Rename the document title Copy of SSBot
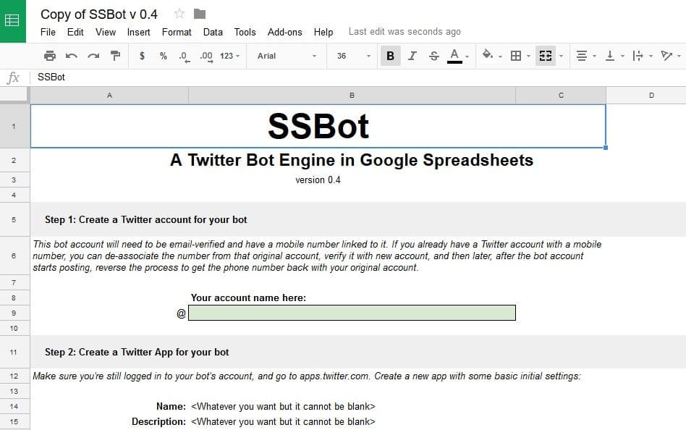 99,14
